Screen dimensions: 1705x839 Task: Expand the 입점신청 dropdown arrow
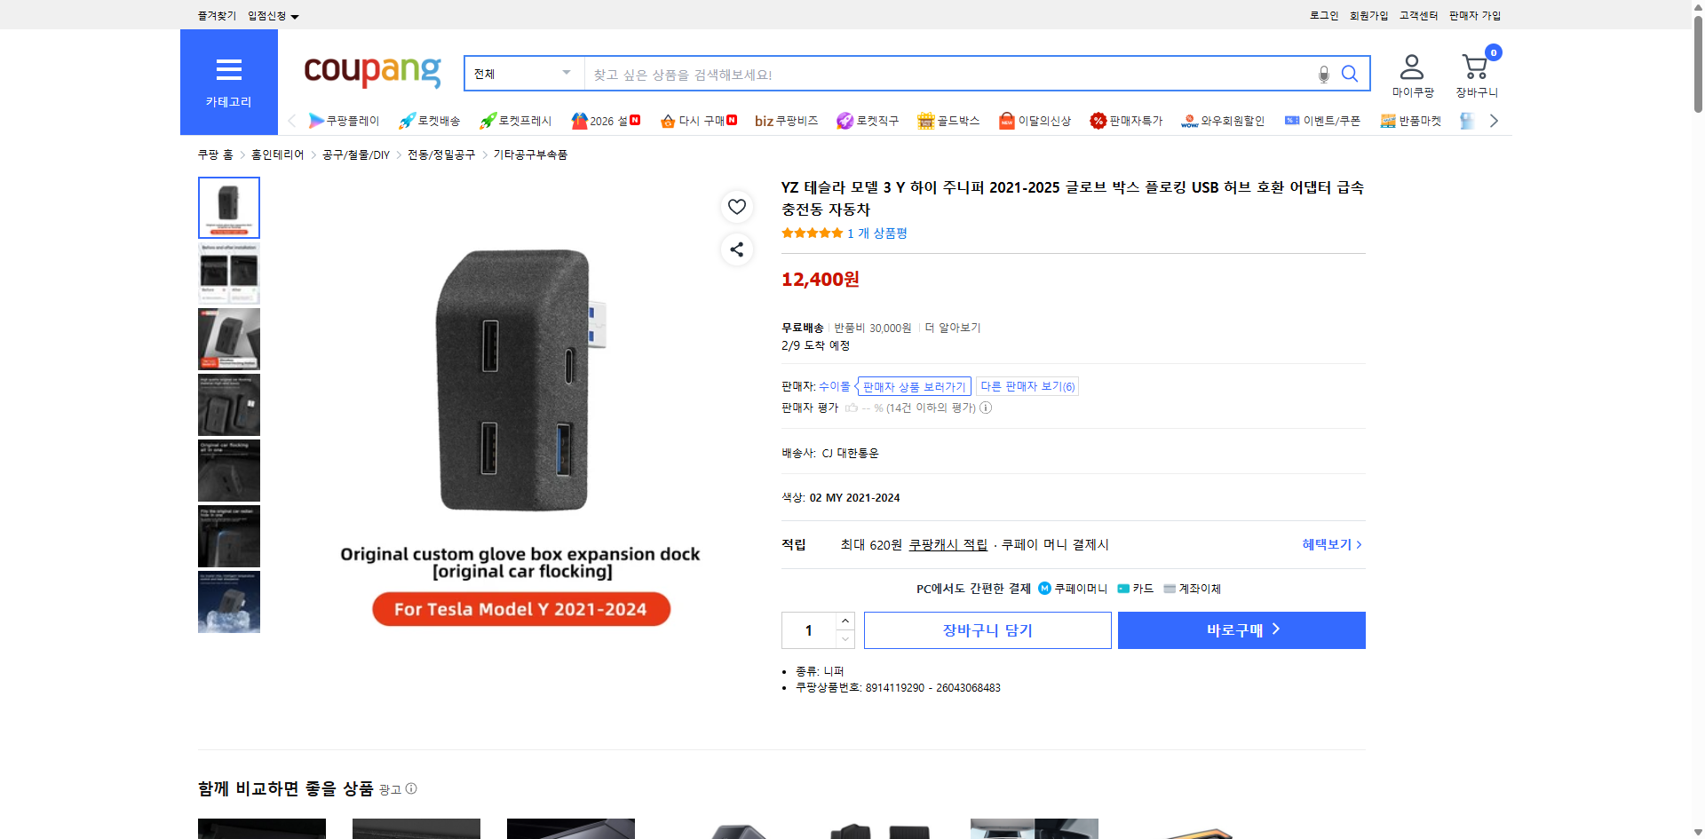[x=296, y=15]
